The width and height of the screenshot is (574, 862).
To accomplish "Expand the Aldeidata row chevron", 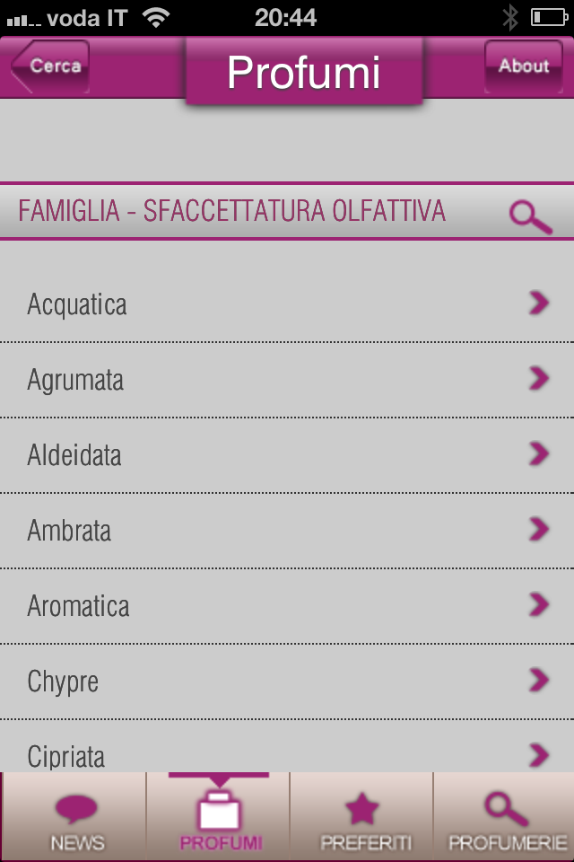I will (x=538, y=454).
